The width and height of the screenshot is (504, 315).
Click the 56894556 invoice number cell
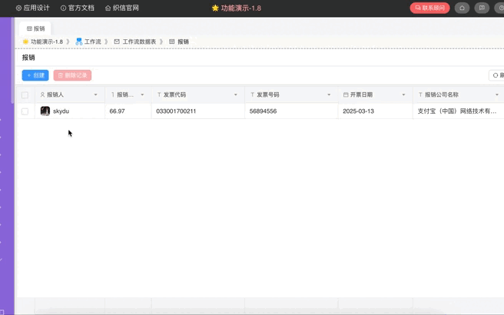tap(291, 111)
